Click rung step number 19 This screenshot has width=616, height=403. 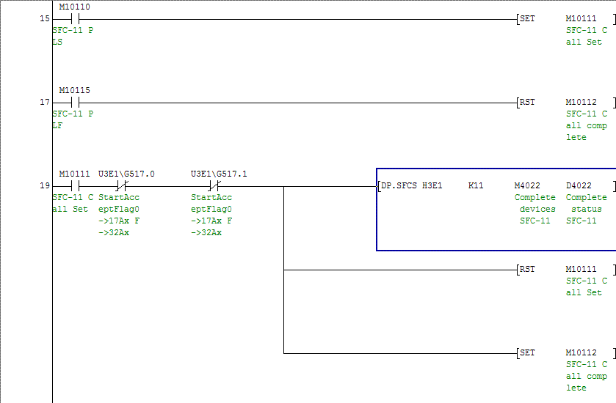(x=45, y=186)
